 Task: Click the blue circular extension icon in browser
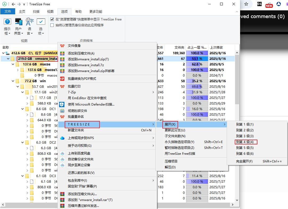pos(279,4)
